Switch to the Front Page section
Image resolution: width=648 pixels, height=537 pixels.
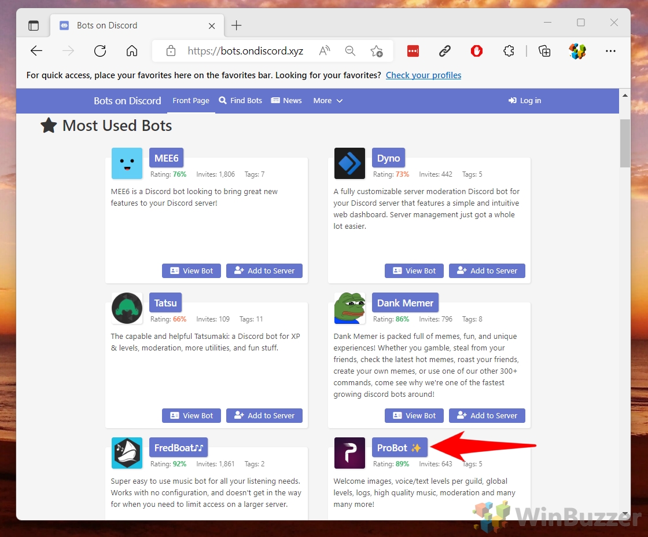click(191, 100)
